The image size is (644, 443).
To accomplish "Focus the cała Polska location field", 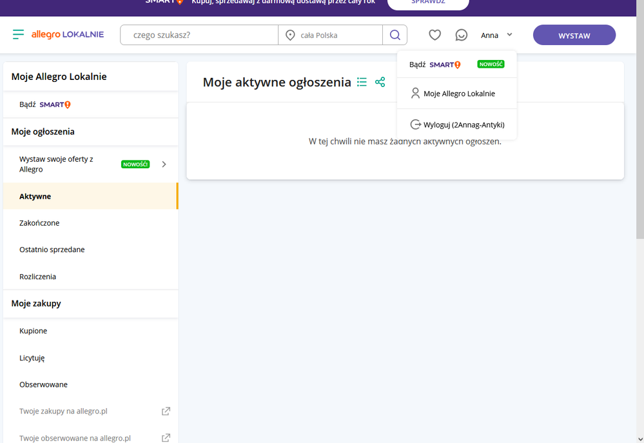I will point(330,35).
